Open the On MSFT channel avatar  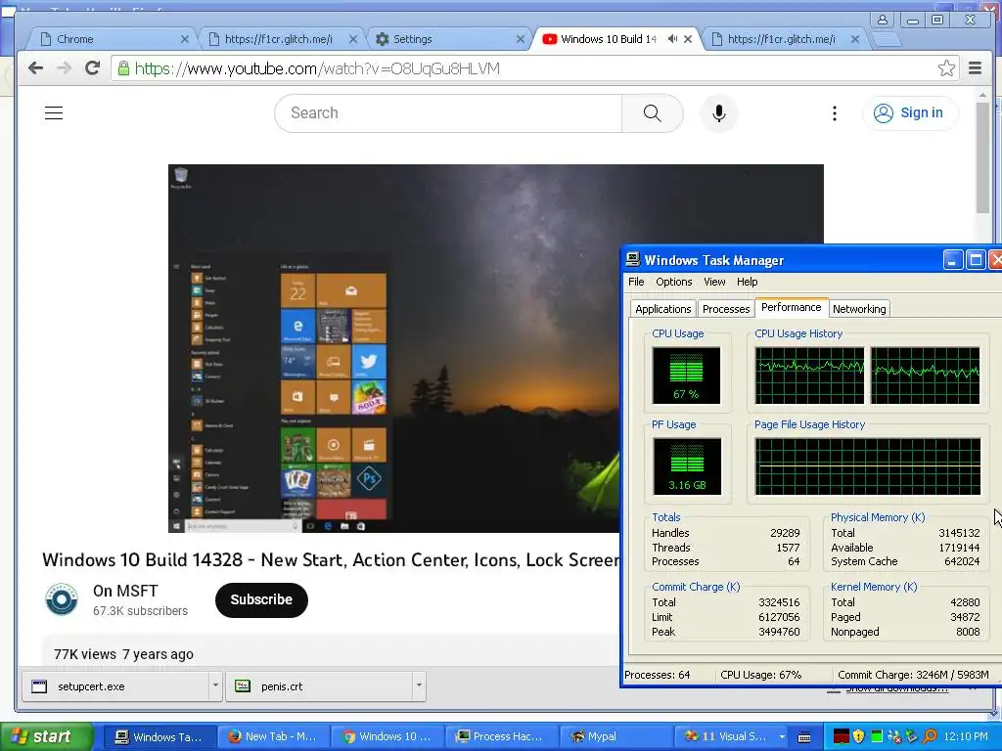pos(62,599)
